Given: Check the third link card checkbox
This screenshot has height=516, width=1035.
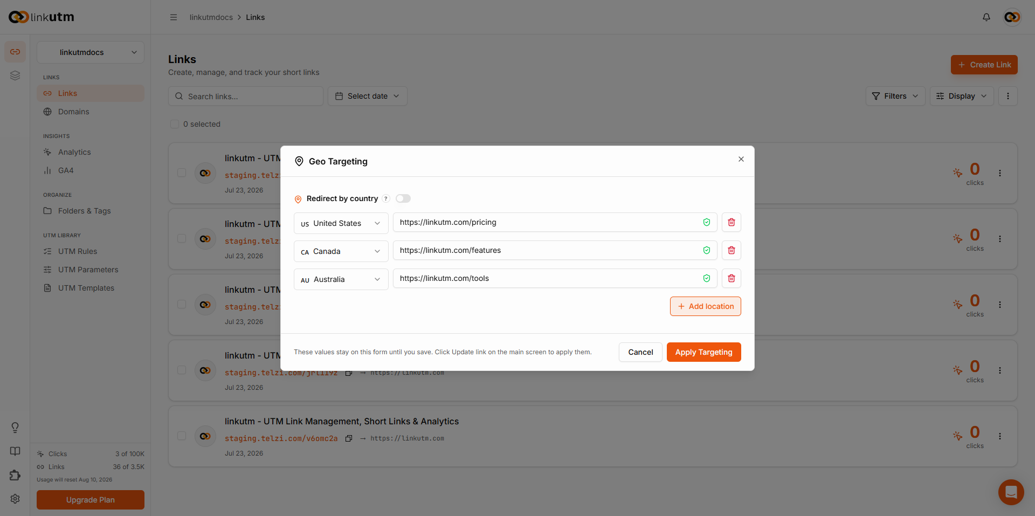Looking at the screenshot, I should coord(182,304).
